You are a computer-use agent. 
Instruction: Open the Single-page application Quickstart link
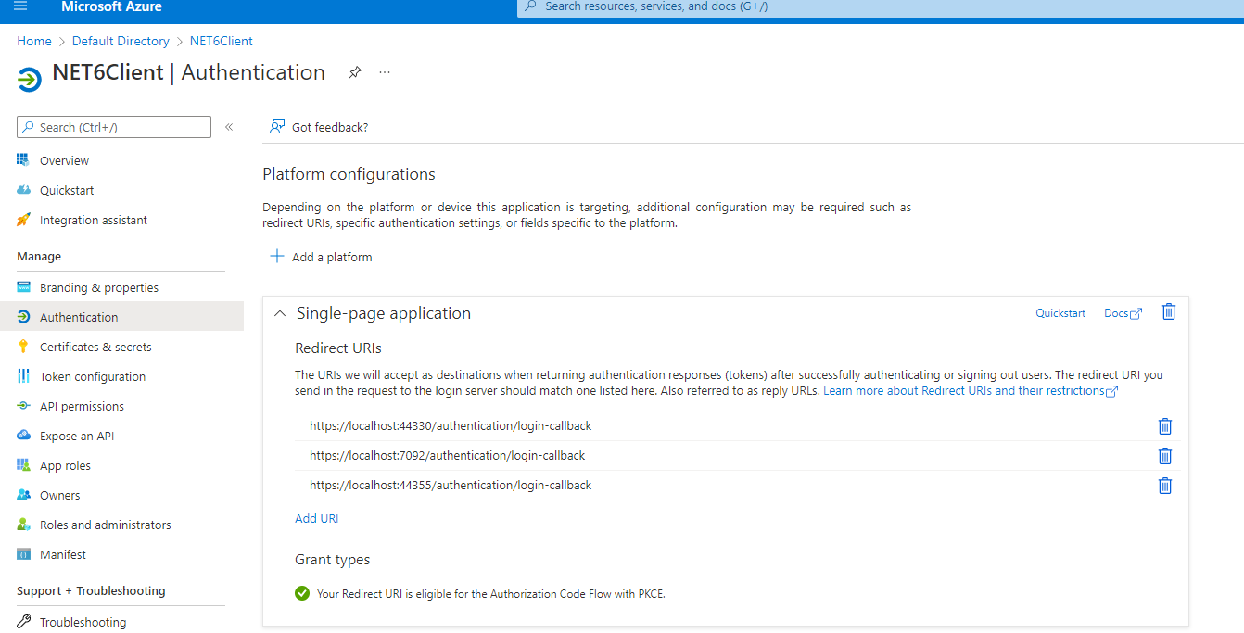point(1060,313)
